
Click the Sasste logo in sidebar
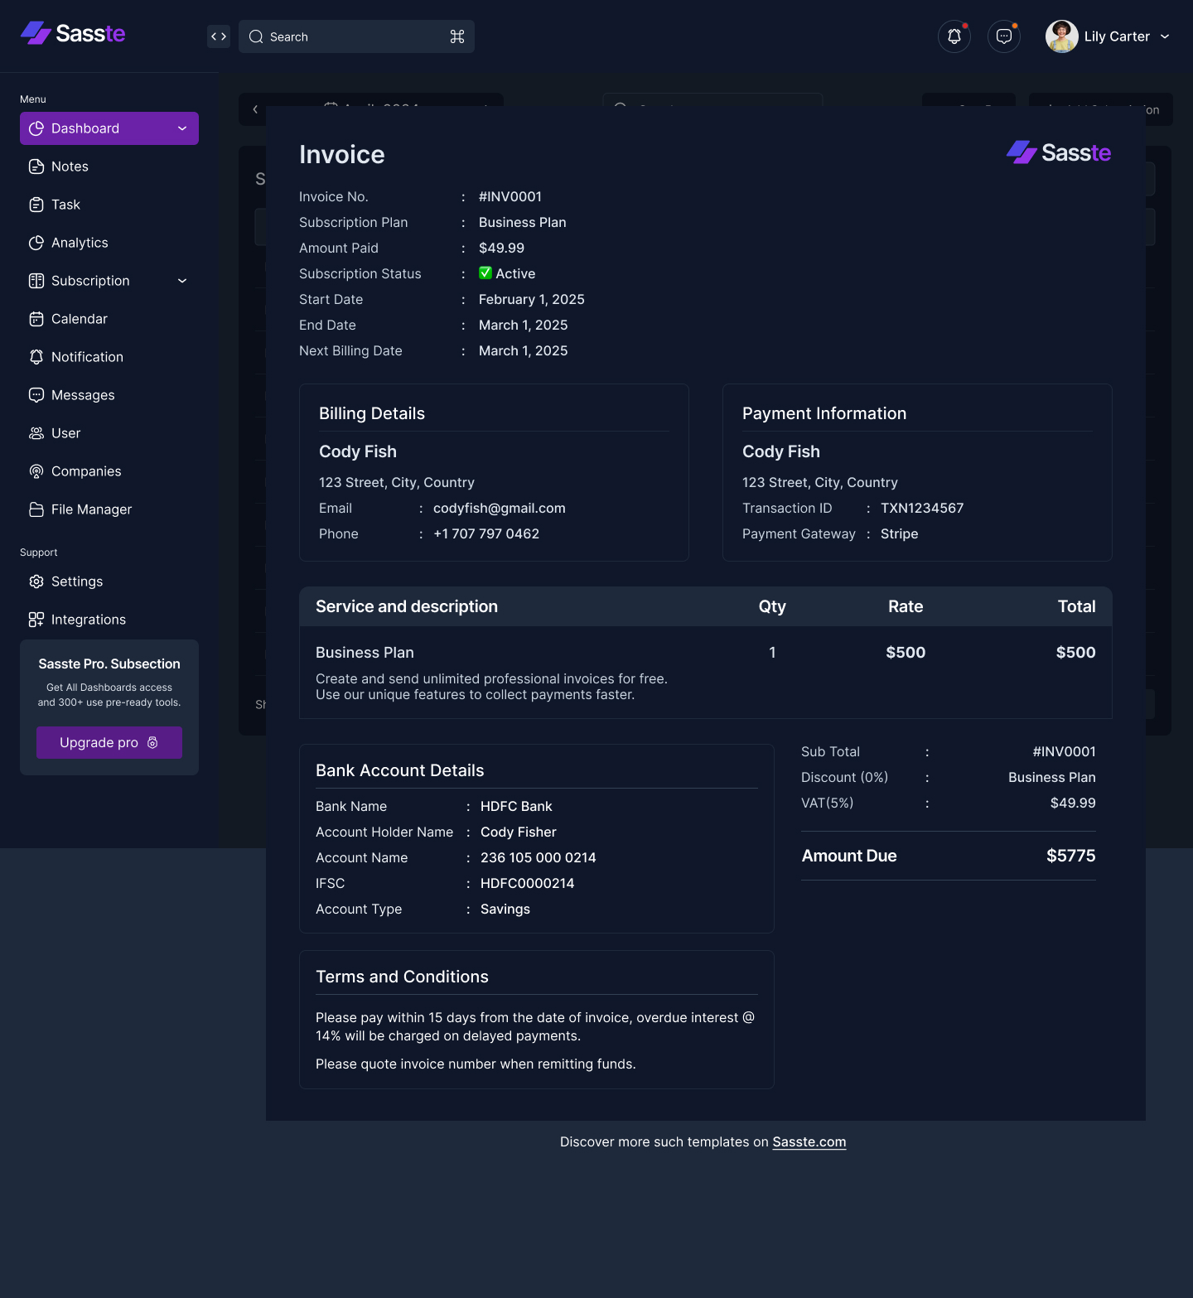pyautogui.click(x=73, y=33)
